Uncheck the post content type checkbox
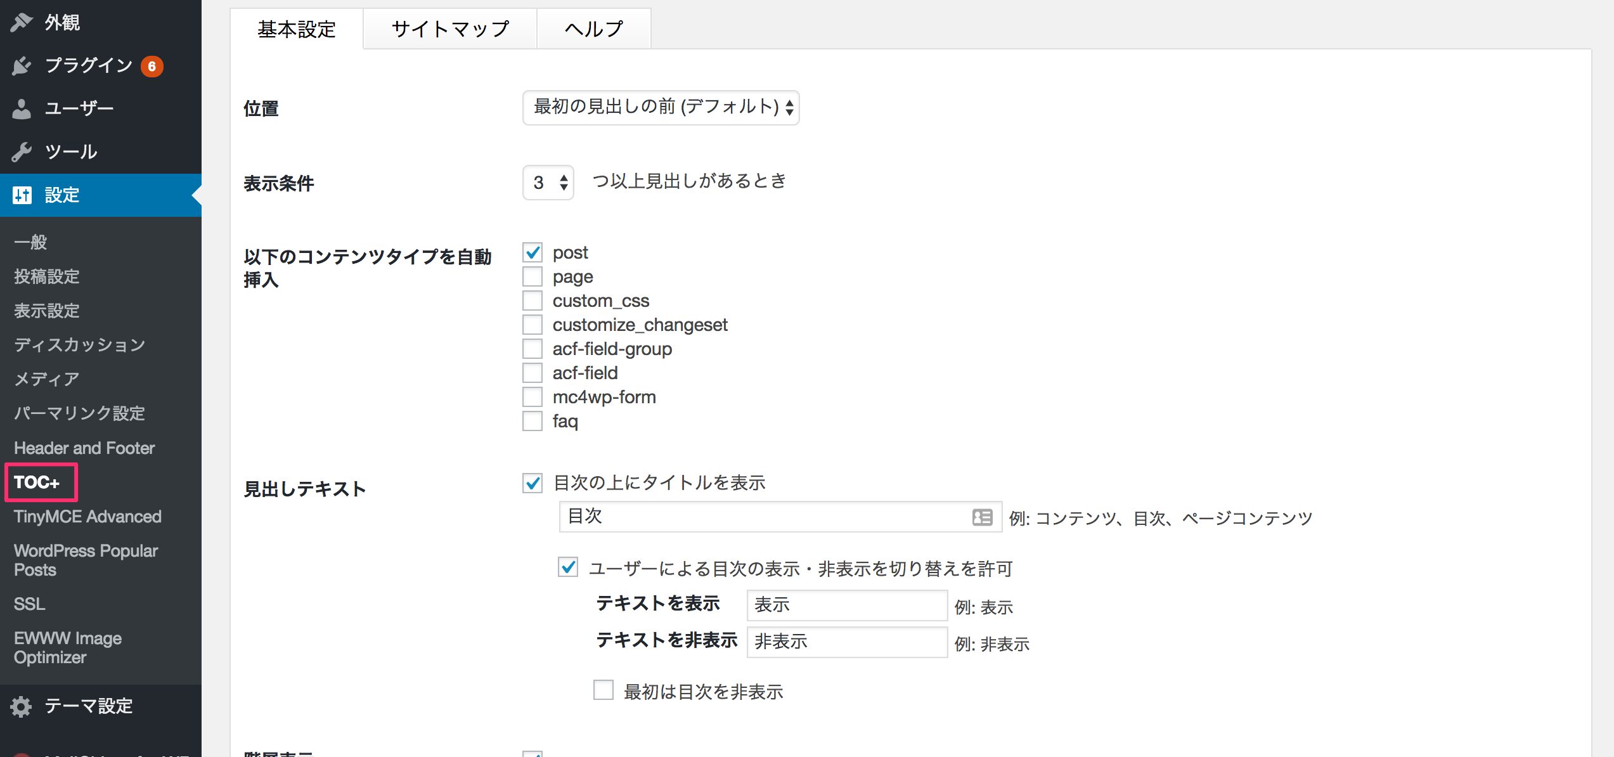 [533, 252]
